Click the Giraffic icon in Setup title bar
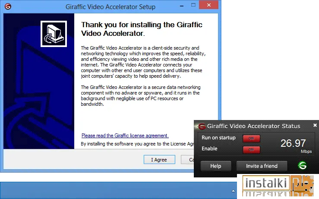The height and width of the screenshot is (199, 319). tap(8, 6)
